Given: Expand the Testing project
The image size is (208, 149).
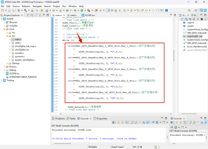Looking at the screenshot, I should 2,80.
